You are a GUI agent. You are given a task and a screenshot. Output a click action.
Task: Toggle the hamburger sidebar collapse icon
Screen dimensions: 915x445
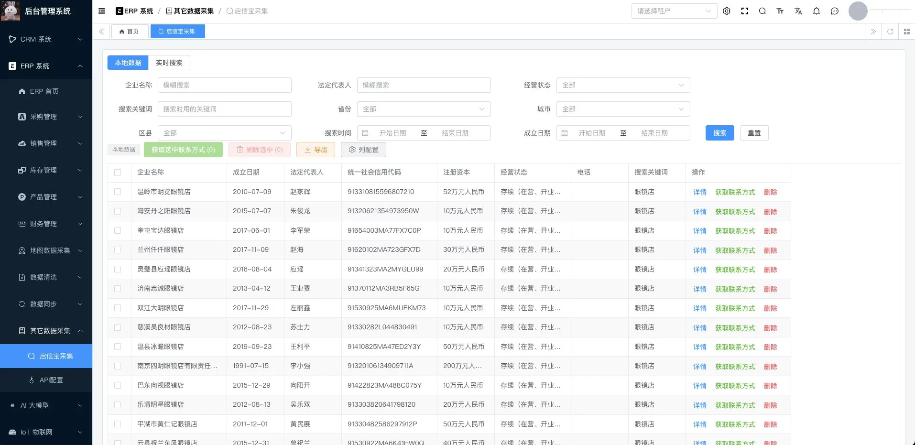coord(102,11)
